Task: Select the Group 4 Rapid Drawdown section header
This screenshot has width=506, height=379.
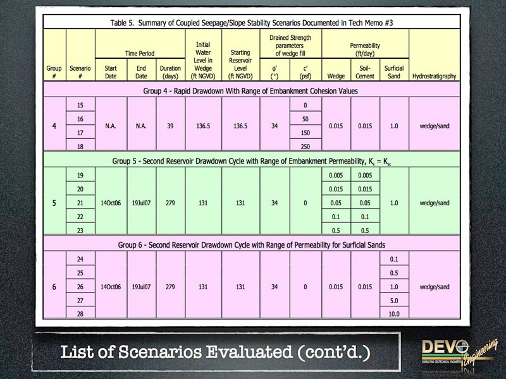Action: click(251, 90)
